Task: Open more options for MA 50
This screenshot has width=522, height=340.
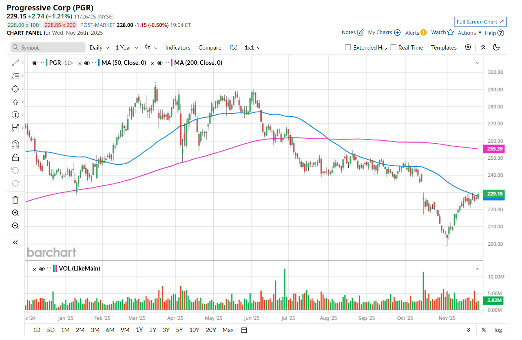Action: tap(94, 62)
